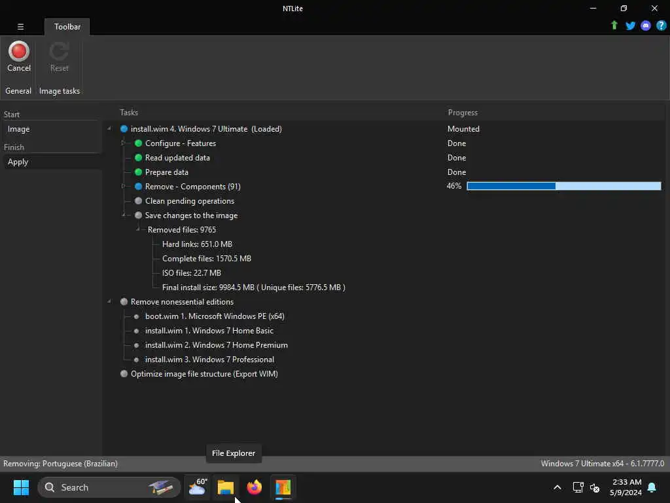Viewport: 670px width, 503px height.
Task: Expand the Remove - Components (91) node
Action: 123,186
